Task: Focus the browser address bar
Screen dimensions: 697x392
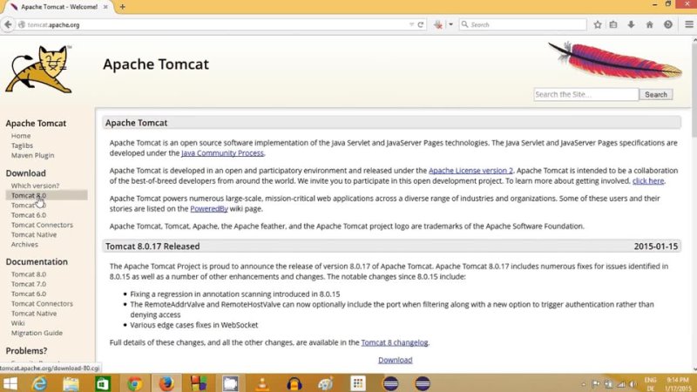Action: 218,25
